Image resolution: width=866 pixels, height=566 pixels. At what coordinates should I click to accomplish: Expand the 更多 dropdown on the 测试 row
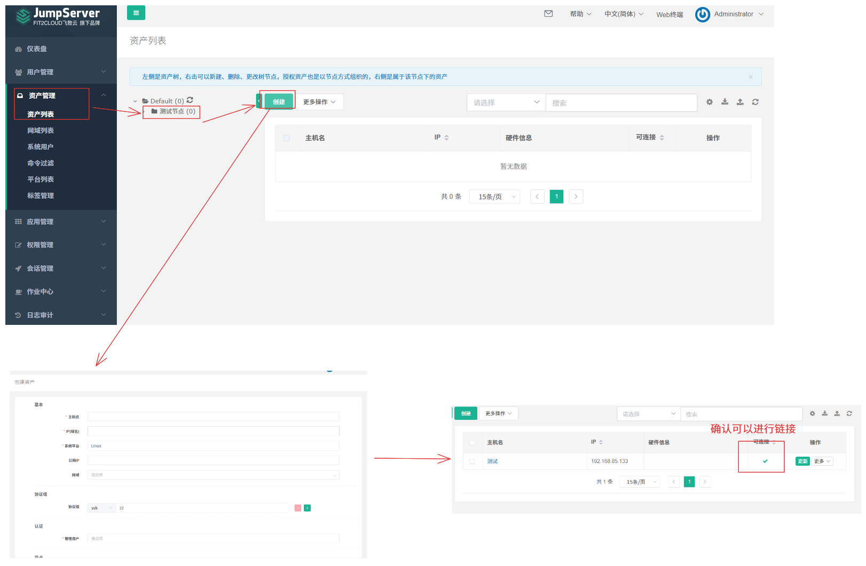point(822,461)
